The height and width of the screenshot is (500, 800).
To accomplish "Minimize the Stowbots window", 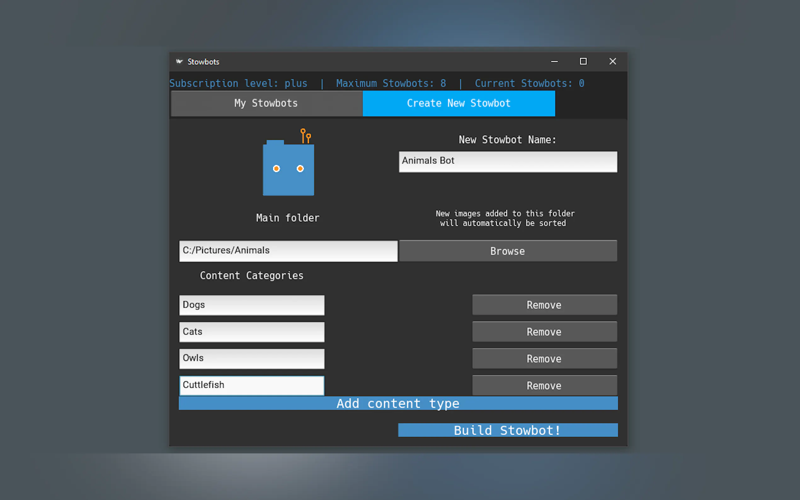I will pyautogui.click(x=554, y=61).
